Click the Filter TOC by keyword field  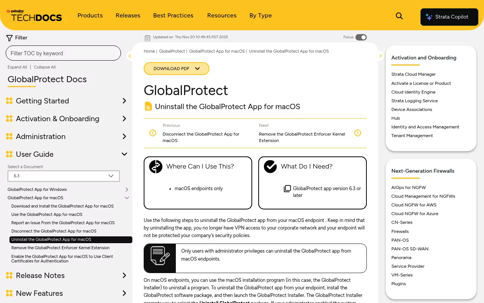(x=63, y=53)
